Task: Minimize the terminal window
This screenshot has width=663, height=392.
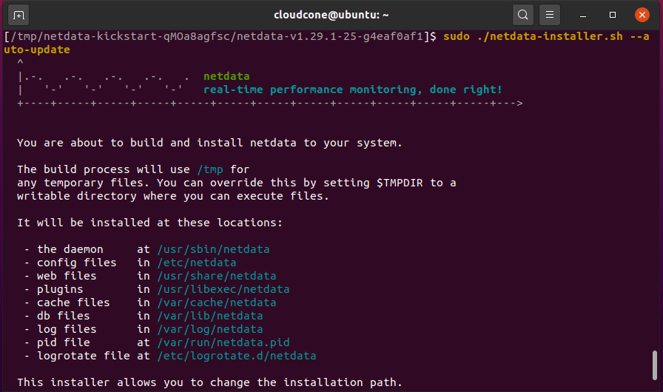Action: click(583, 16)
